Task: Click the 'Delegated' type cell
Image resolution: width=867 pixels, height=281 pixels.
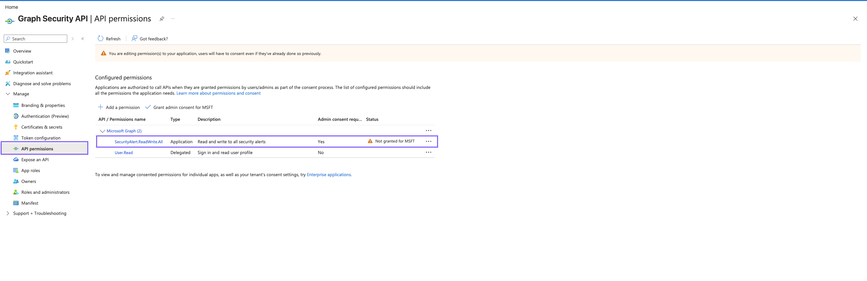Action: click(180, 153)
